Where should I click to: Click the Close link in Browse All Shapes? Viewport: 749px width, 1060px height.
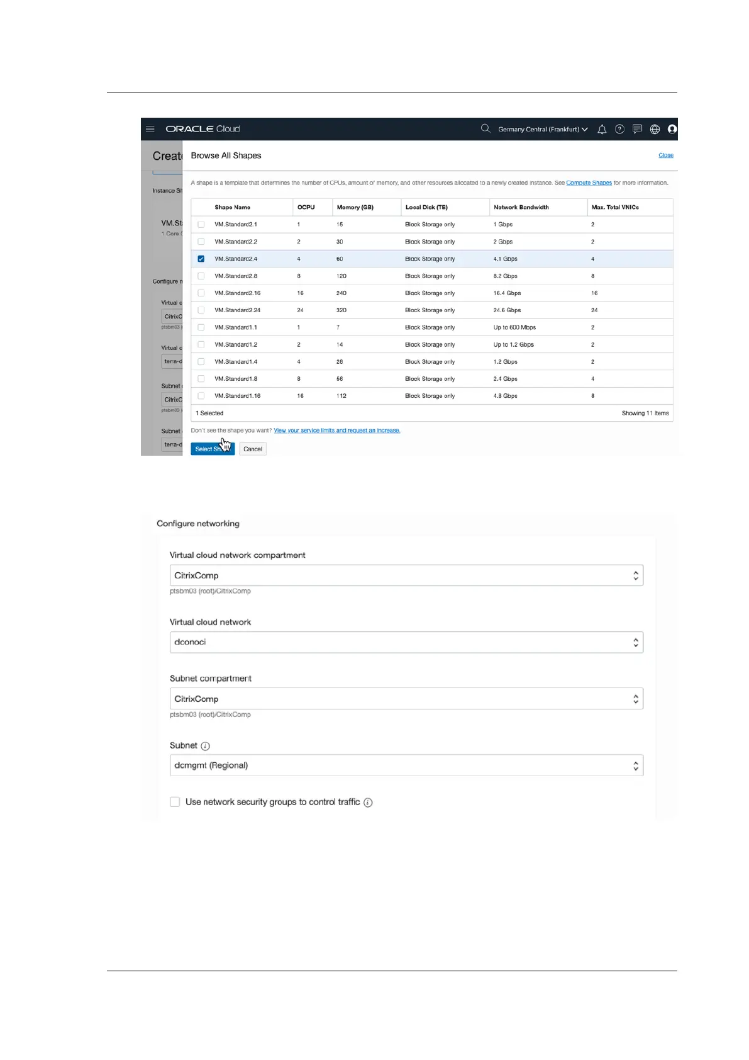pos(666,155)
